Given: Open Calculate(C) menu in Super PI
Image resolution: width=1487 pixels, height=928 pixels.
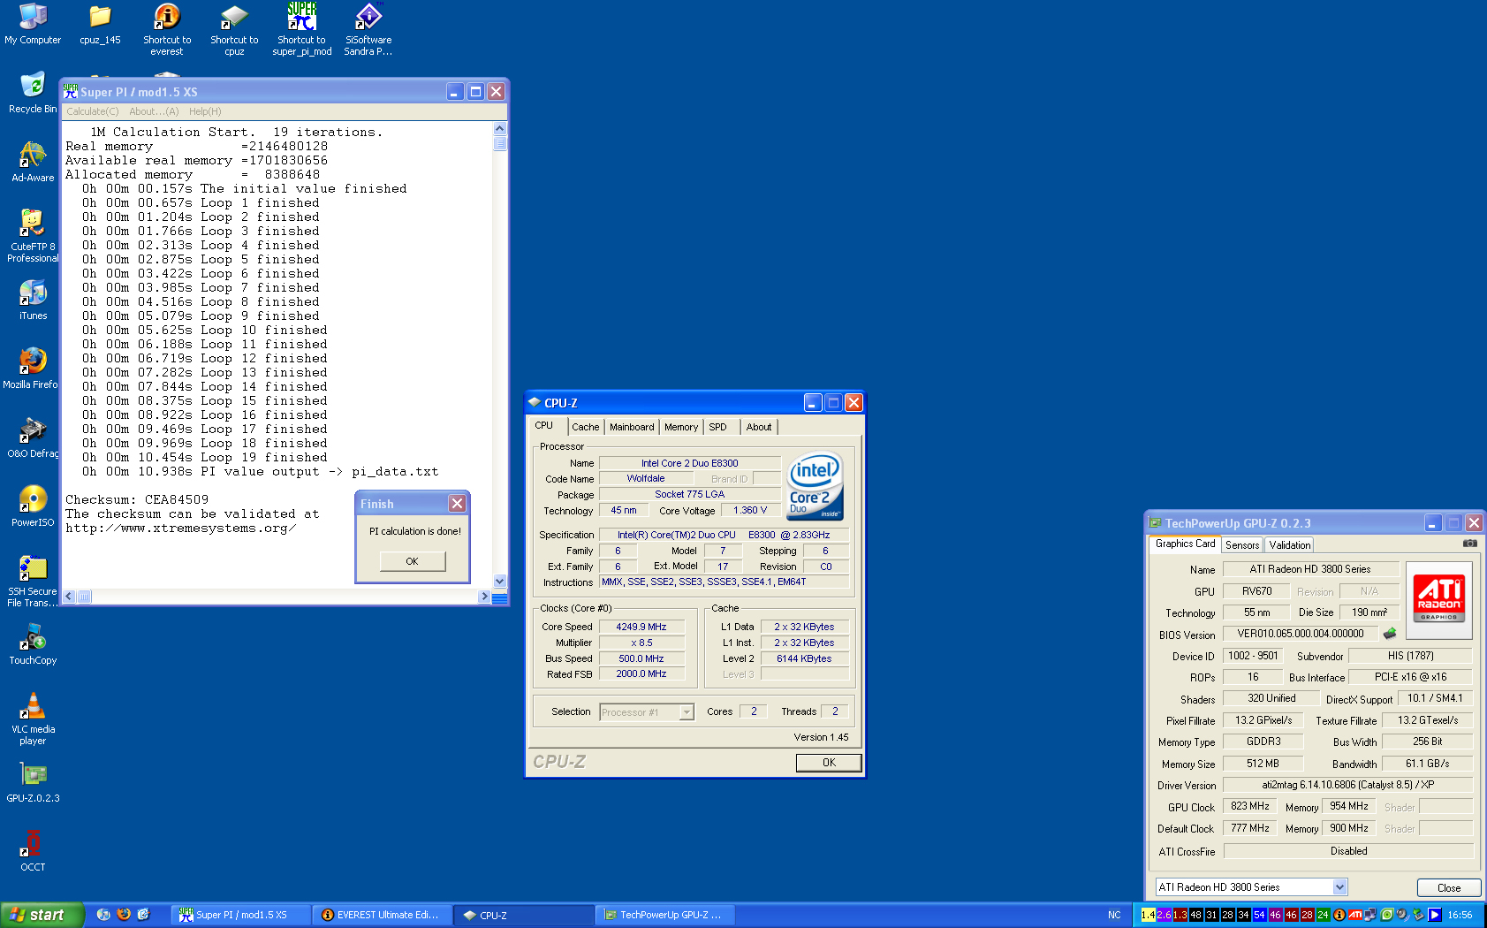Looking at the screenshot, I should (x=93, y=111).
